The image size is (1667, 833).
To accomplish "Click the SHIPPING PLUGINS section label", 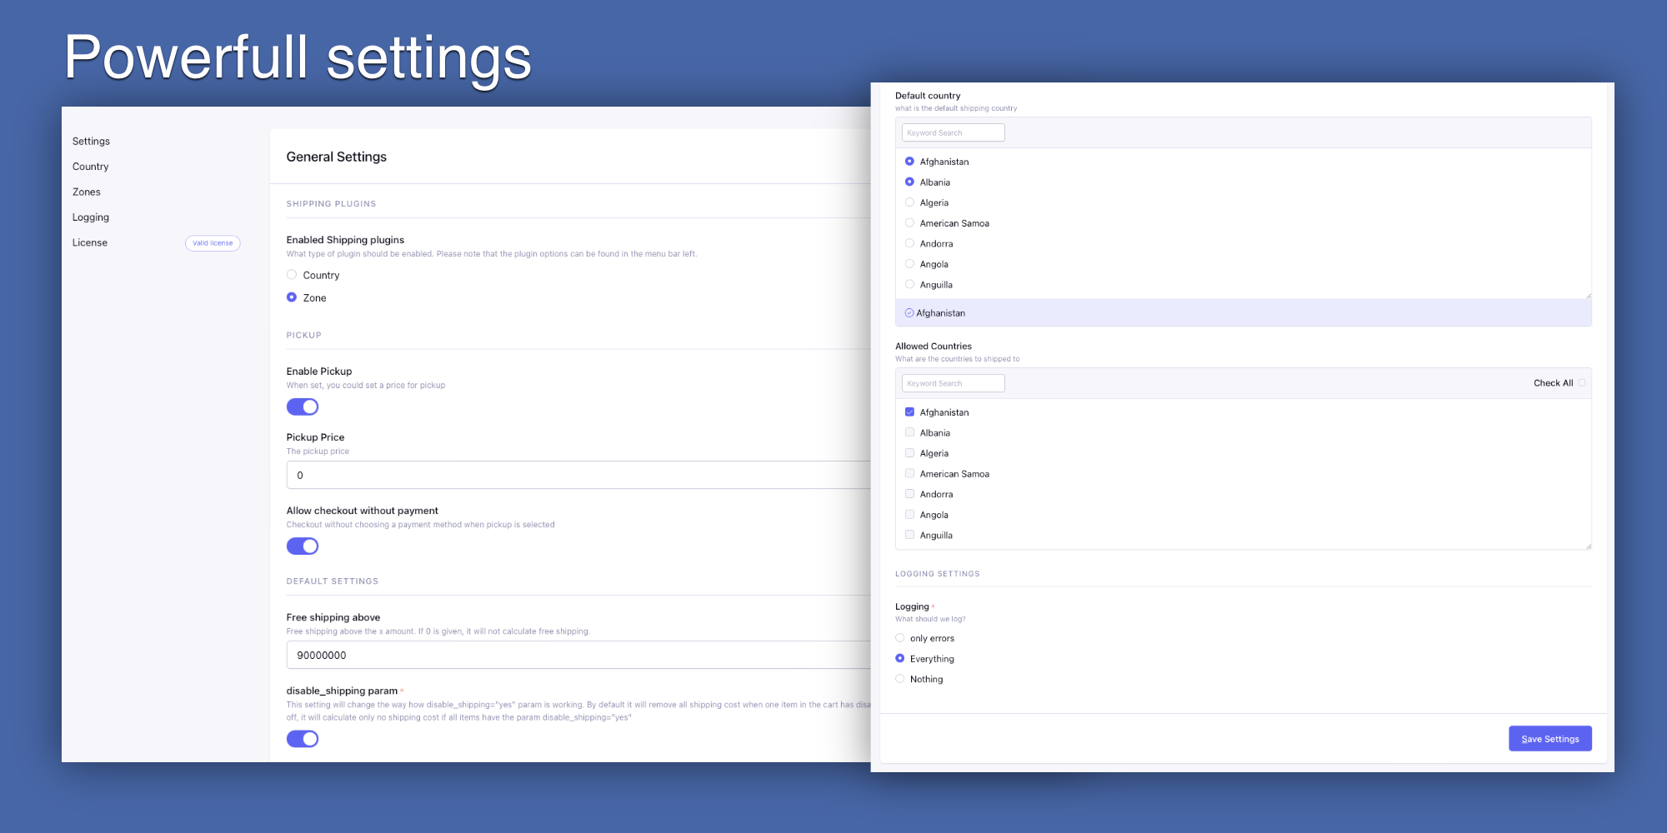I will pyautogui.click(x=331, y=204).
